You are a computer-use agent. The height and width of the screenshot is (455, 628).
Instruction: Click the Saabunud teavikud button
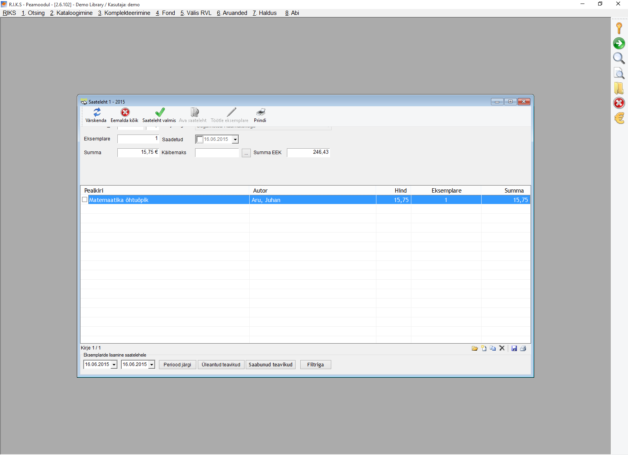[270, 365]
